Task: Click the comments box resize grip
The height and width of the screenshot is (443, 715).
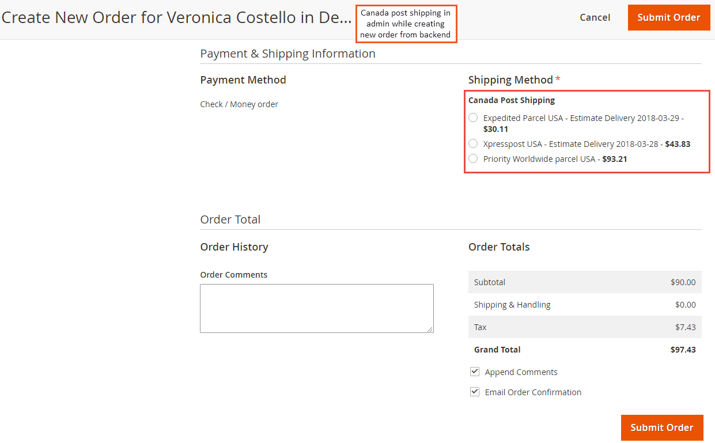Action: pos(430,329)
